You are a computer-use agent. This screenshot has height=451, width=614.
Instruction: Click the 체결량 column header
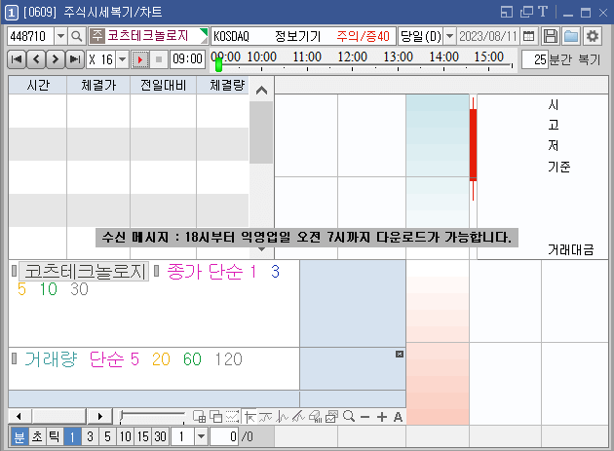tap(222, 86)
